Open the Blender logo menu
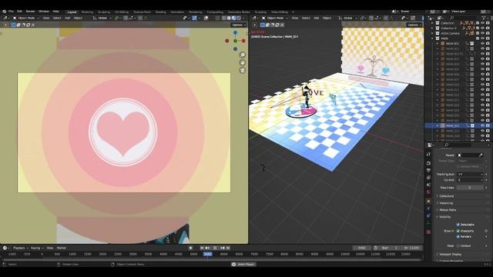Image resolution: width=493 pixels, height=277 pixels. pos(4,12)
